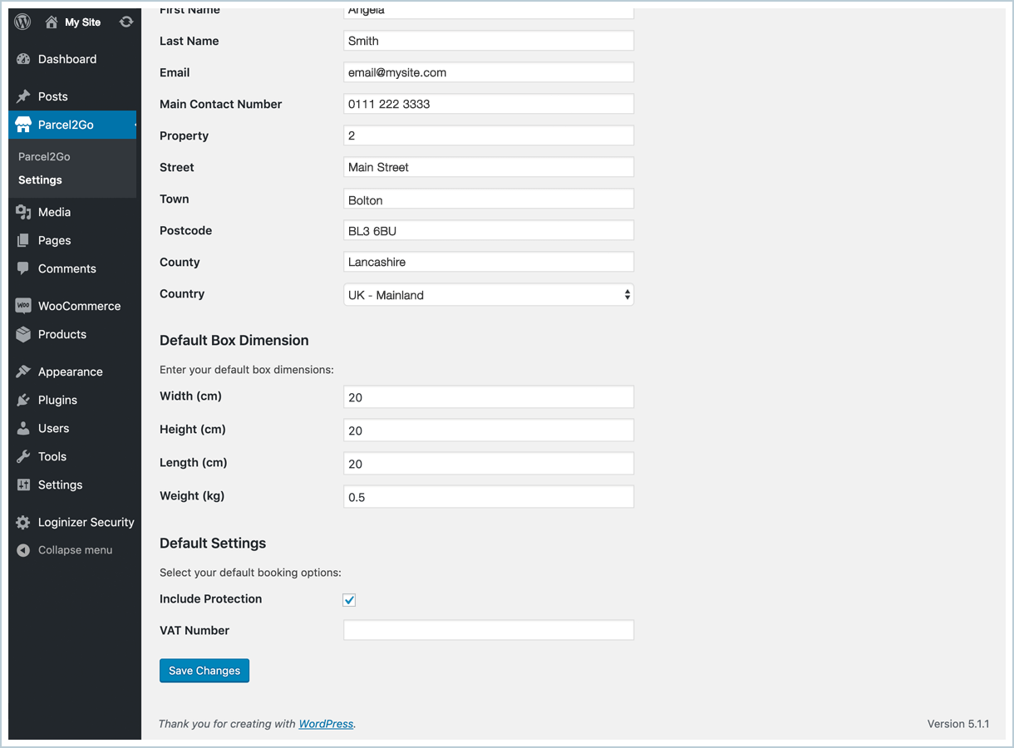
Task: Toggle the Include Protection checkbox
Action: point(349,600)
